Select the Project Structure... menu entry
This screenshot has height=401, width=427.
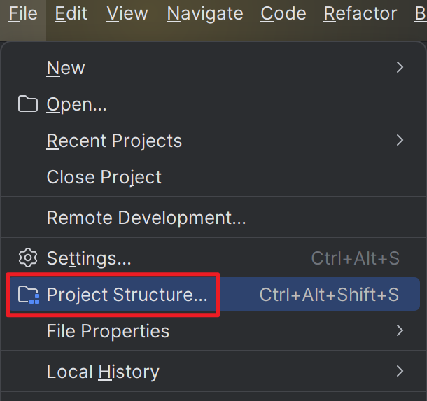[x=213, y=295]
